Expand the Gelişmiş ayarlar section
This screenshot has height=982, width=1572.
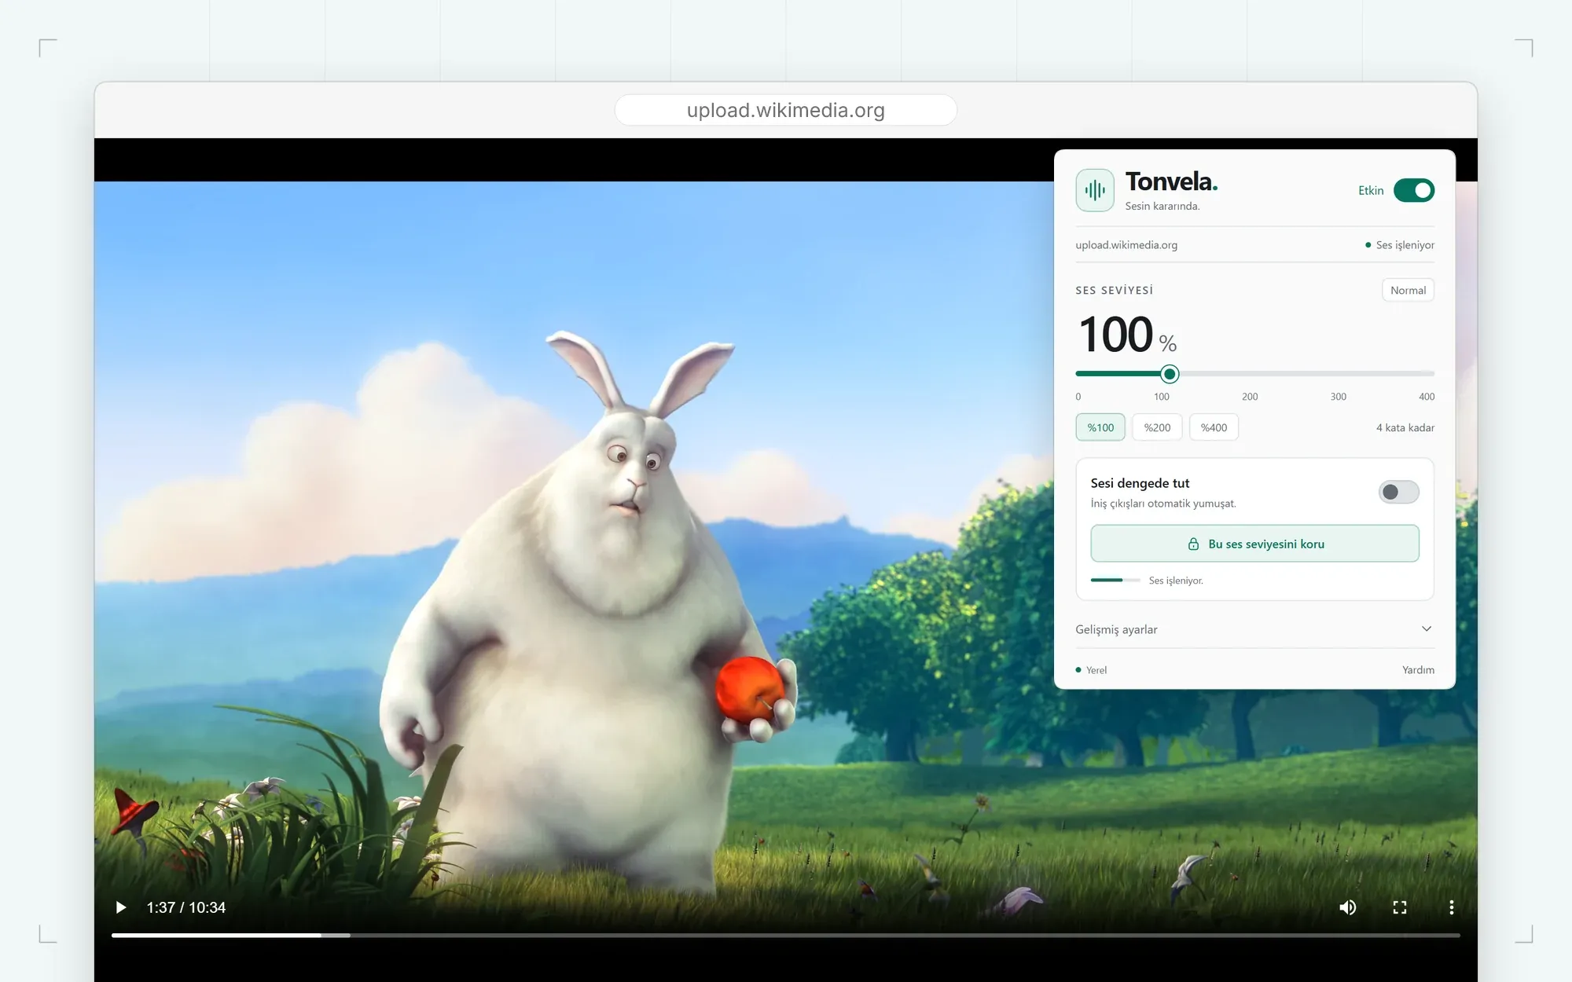(x=1254, y=629)
